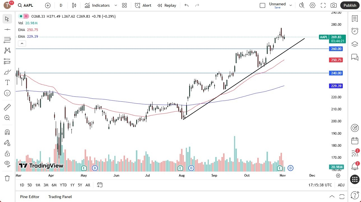361x202 pixels.
Task: Take a chart snapshot with the camera icon
Action: point(334,5)
